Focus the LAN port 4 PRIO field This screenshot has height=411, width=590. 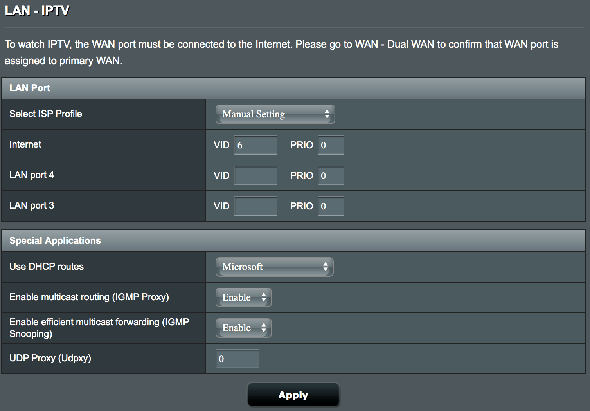pyautogui.click(x=331, y=176)
